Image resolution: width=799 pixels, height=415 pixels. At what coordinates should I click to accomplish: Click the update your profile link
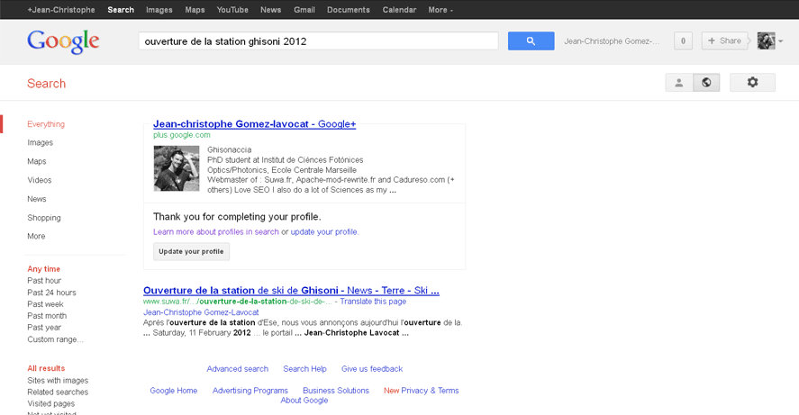324,231
